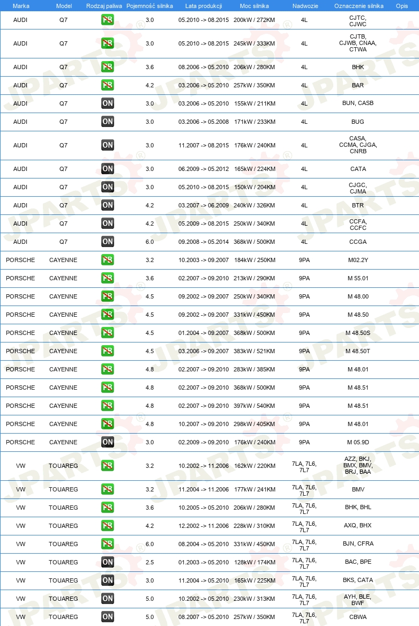Click production dates 12.2002 -> 11.2006
This screenshot has height=626, width=419.
click(x=204, y=526)
